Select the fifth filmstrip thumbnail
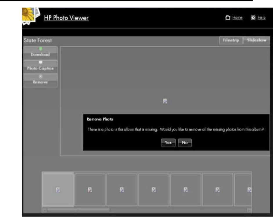 pyautogui.click(x=186, y=190)
